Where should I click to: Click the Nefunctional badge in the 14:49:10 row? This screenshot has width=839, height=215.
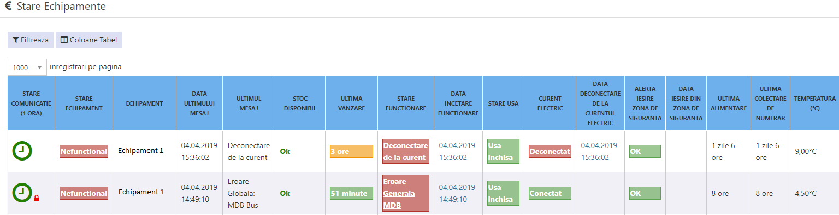[84, 193]
